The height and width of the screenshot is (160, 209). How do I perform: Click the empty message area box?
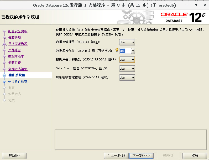click(x=131, y=140)
